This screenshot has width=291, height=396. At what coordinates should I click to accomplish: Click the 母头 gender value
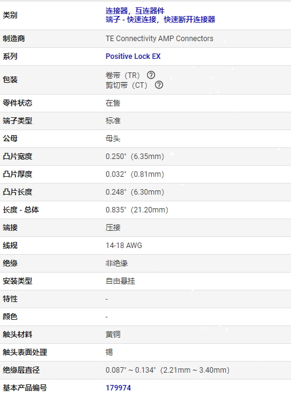[x=113, y=139]
